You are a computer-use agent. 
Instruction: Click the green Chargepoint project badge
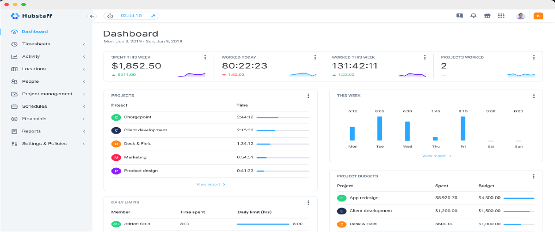click(x=116, y=117)
